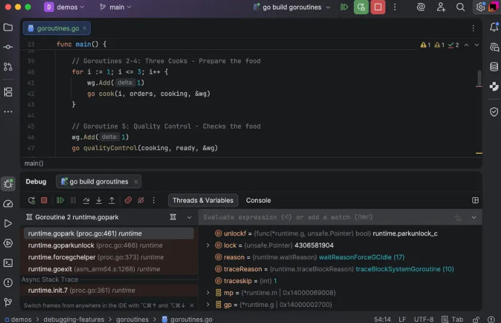Open the Pull Requests tool window

tap(8, 67)
